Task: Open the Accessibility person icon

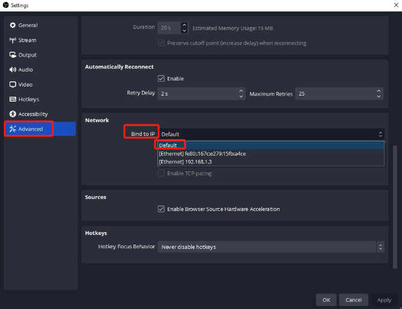Action: pyautogui.click(x=13, y=114)
